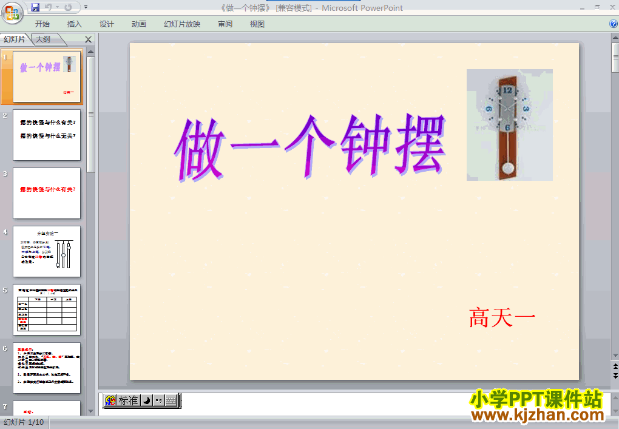Select slide 4 thumbnail 分组实验一

47,251
